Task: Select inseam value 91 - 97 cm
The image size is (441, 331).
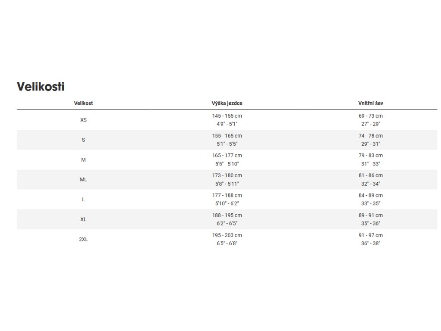Action: tap(370, 235)
